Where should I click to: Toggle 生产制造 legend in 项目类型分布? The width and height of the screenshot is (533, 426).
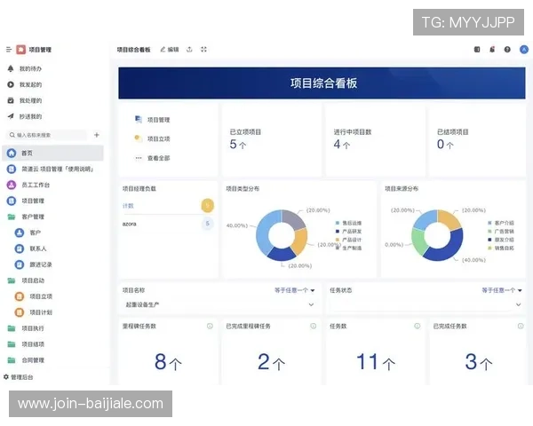348,248
